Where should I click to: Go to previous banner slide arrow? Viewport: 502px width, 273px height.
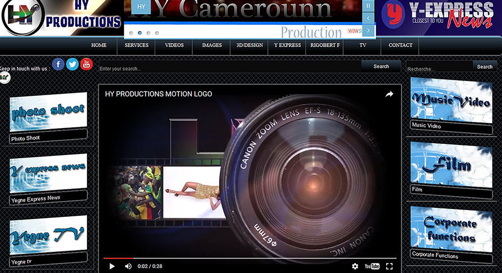pyautogui.click(x=368, y=18)
